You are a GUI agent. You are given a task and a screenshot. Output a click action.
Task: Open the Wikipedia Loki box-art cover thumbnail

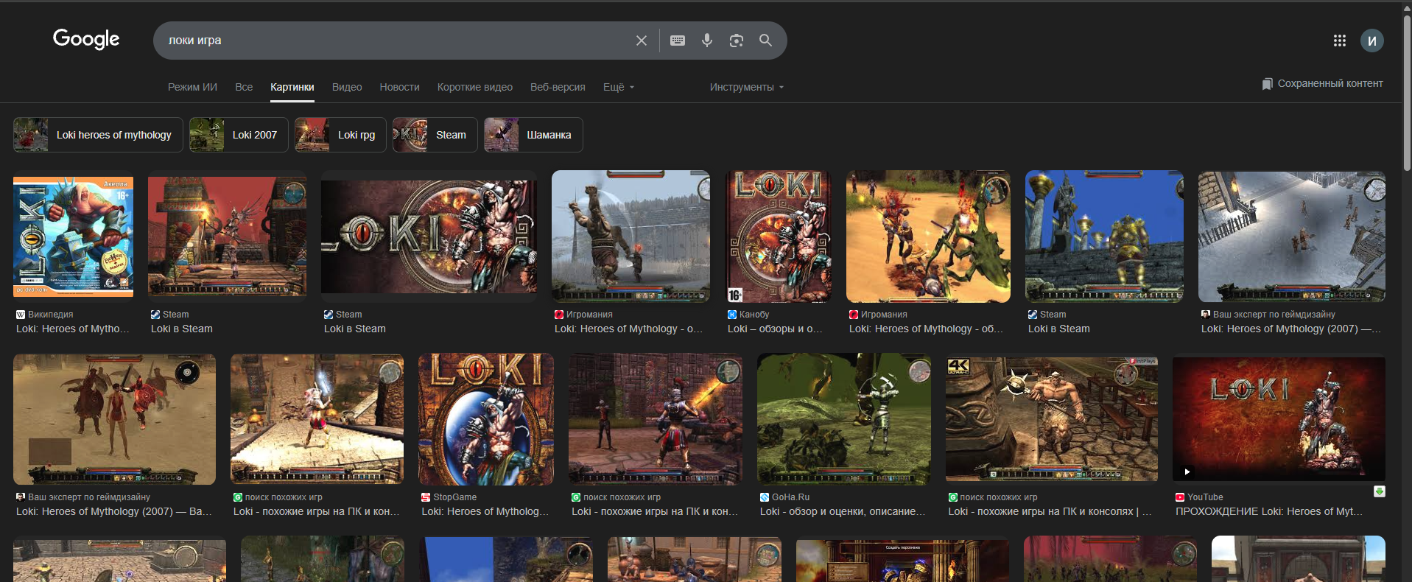click(x=74, y=237)
